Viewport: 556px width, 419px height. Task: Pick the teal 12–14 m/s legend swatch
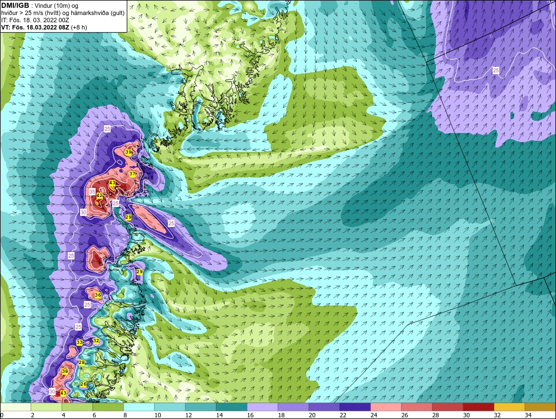(201, 407)
